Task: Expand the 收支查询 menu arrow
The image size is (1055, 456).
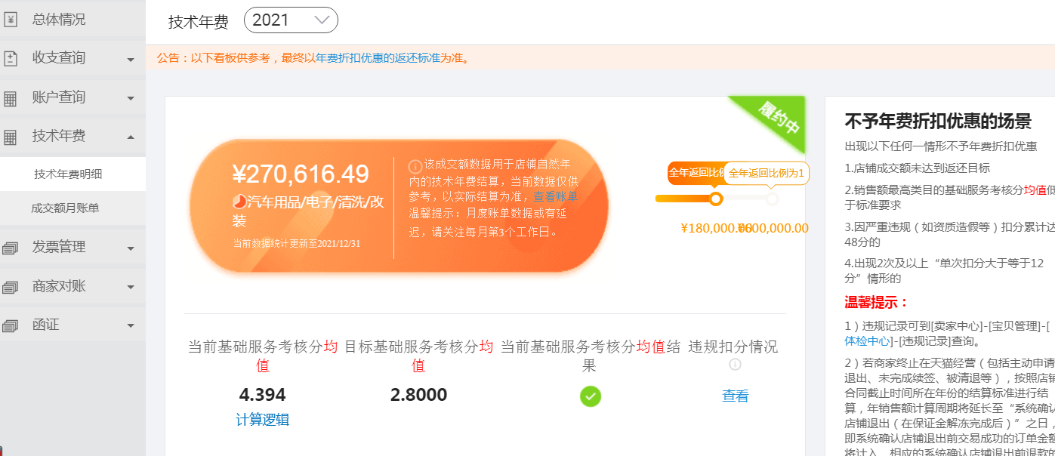Action: point(131,60)
